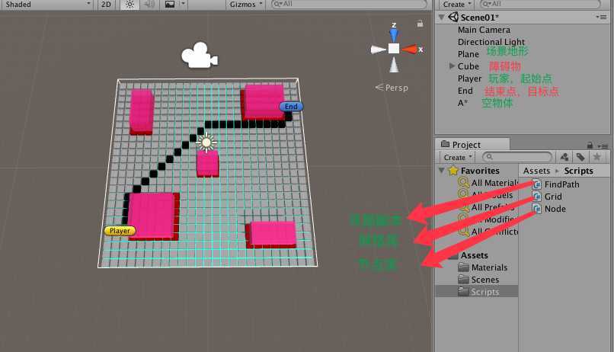Image resolution: width=614 pixels, height=352 pixels.
Task: Click the Scripts folder icon
Action: tap(464, 292)
